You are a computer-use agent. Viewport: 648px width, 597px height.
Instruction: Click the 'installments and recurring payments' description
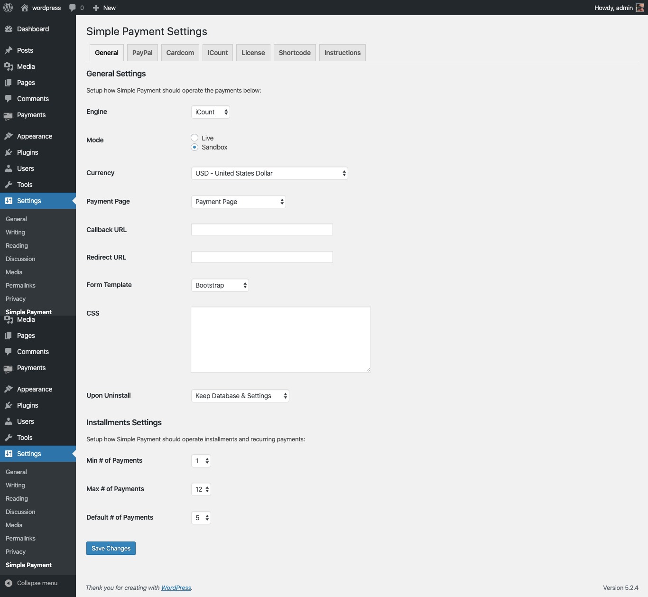point(195,439)
